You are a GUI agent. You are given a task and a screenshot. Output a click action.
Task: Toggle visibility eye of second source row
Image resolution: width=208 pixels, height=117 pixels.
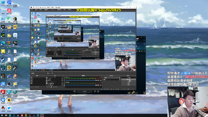[62, 79]
